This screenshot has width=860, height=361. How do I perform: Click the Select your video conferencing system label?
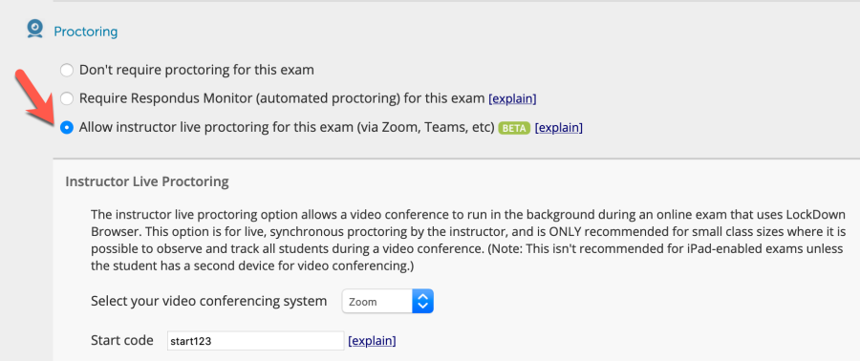[x=209, y=301]
